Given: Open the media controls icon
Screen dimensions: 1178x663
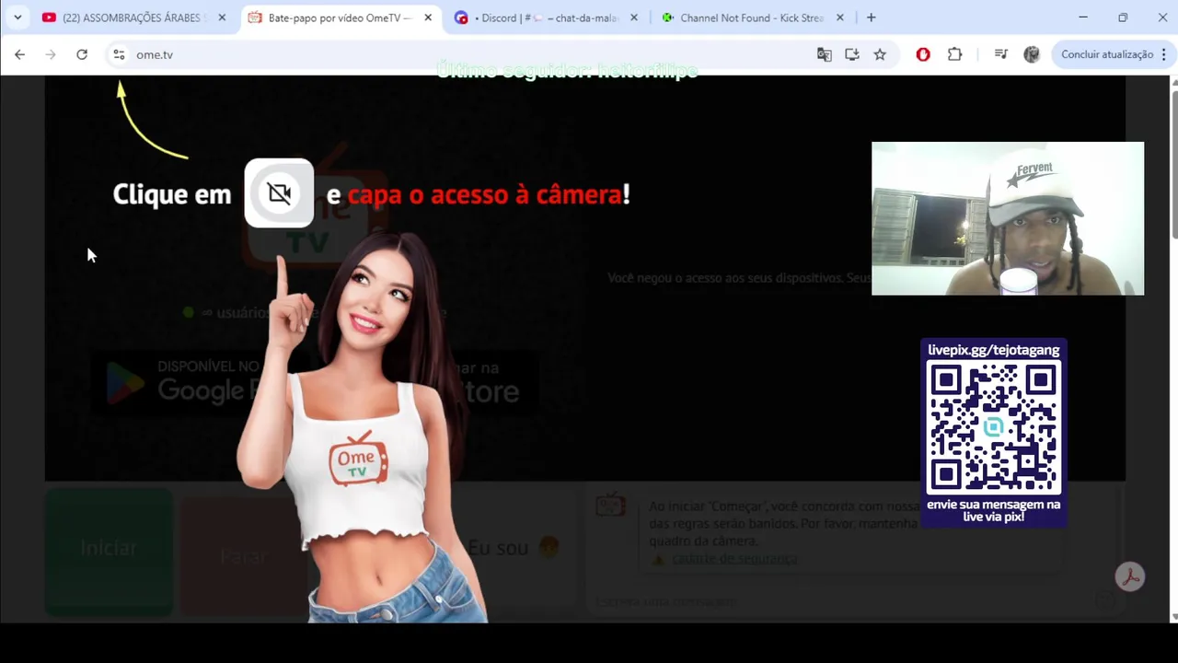Looking at the screenshot, I should click(1001, 54).
